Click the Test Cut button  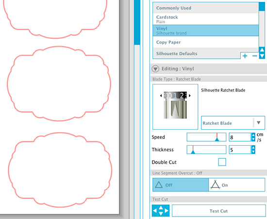tap(218, 211)
